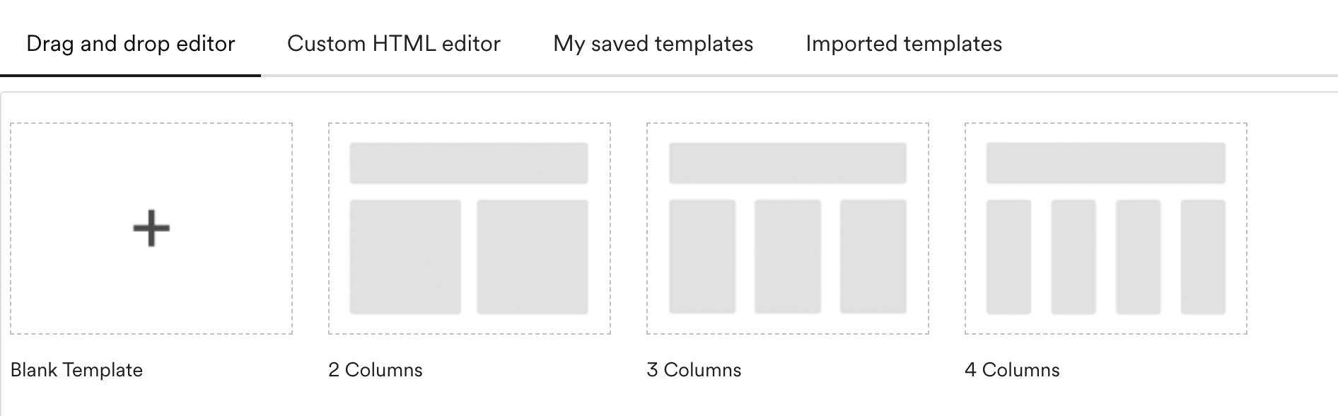The image size is (1338, 416).
Task: Select the Imported templates tab
Action: click(904, 44)
